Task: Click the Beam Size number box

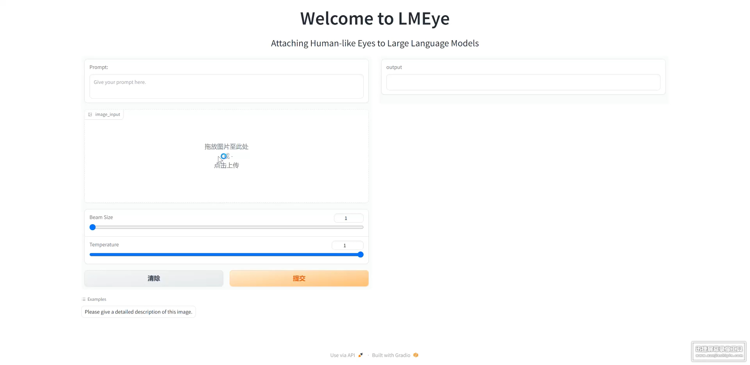Action: [x=348, y=218]
